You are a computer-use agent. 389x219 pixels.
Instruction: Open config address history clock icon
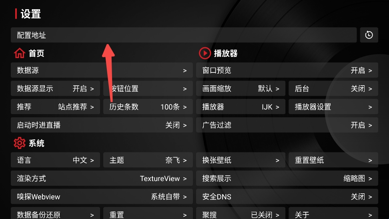pyautogui.click(x=369, y=35)
